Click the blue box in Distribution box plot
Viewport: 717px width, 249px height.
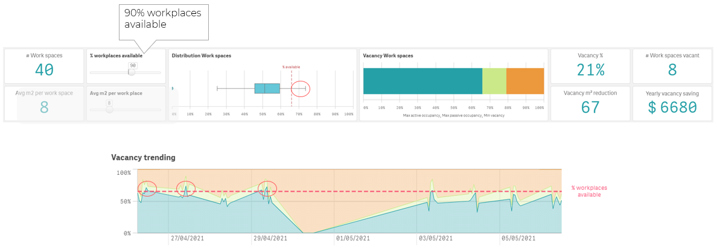pos(267,89)
